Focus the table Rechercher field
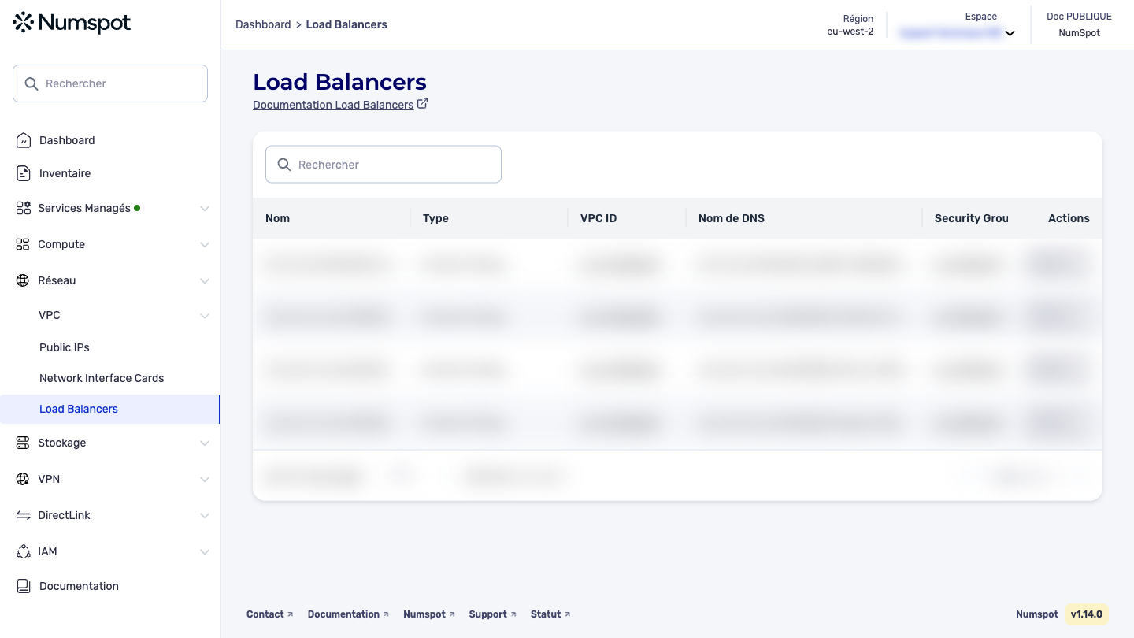Image resolution: width=1134 pixels, height=638 pixels. click(x=384, y=165)
